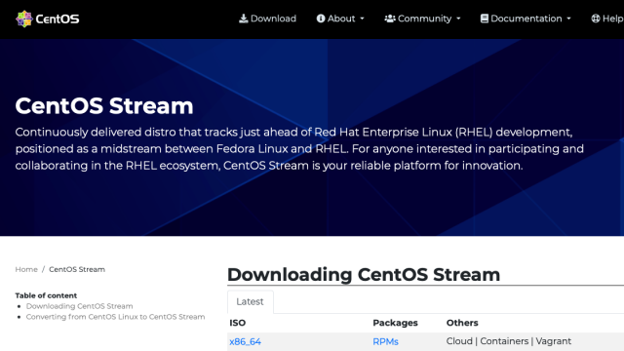Expand the Community dropdown caret
624x351 pixels.
click(x=458, y=19)
